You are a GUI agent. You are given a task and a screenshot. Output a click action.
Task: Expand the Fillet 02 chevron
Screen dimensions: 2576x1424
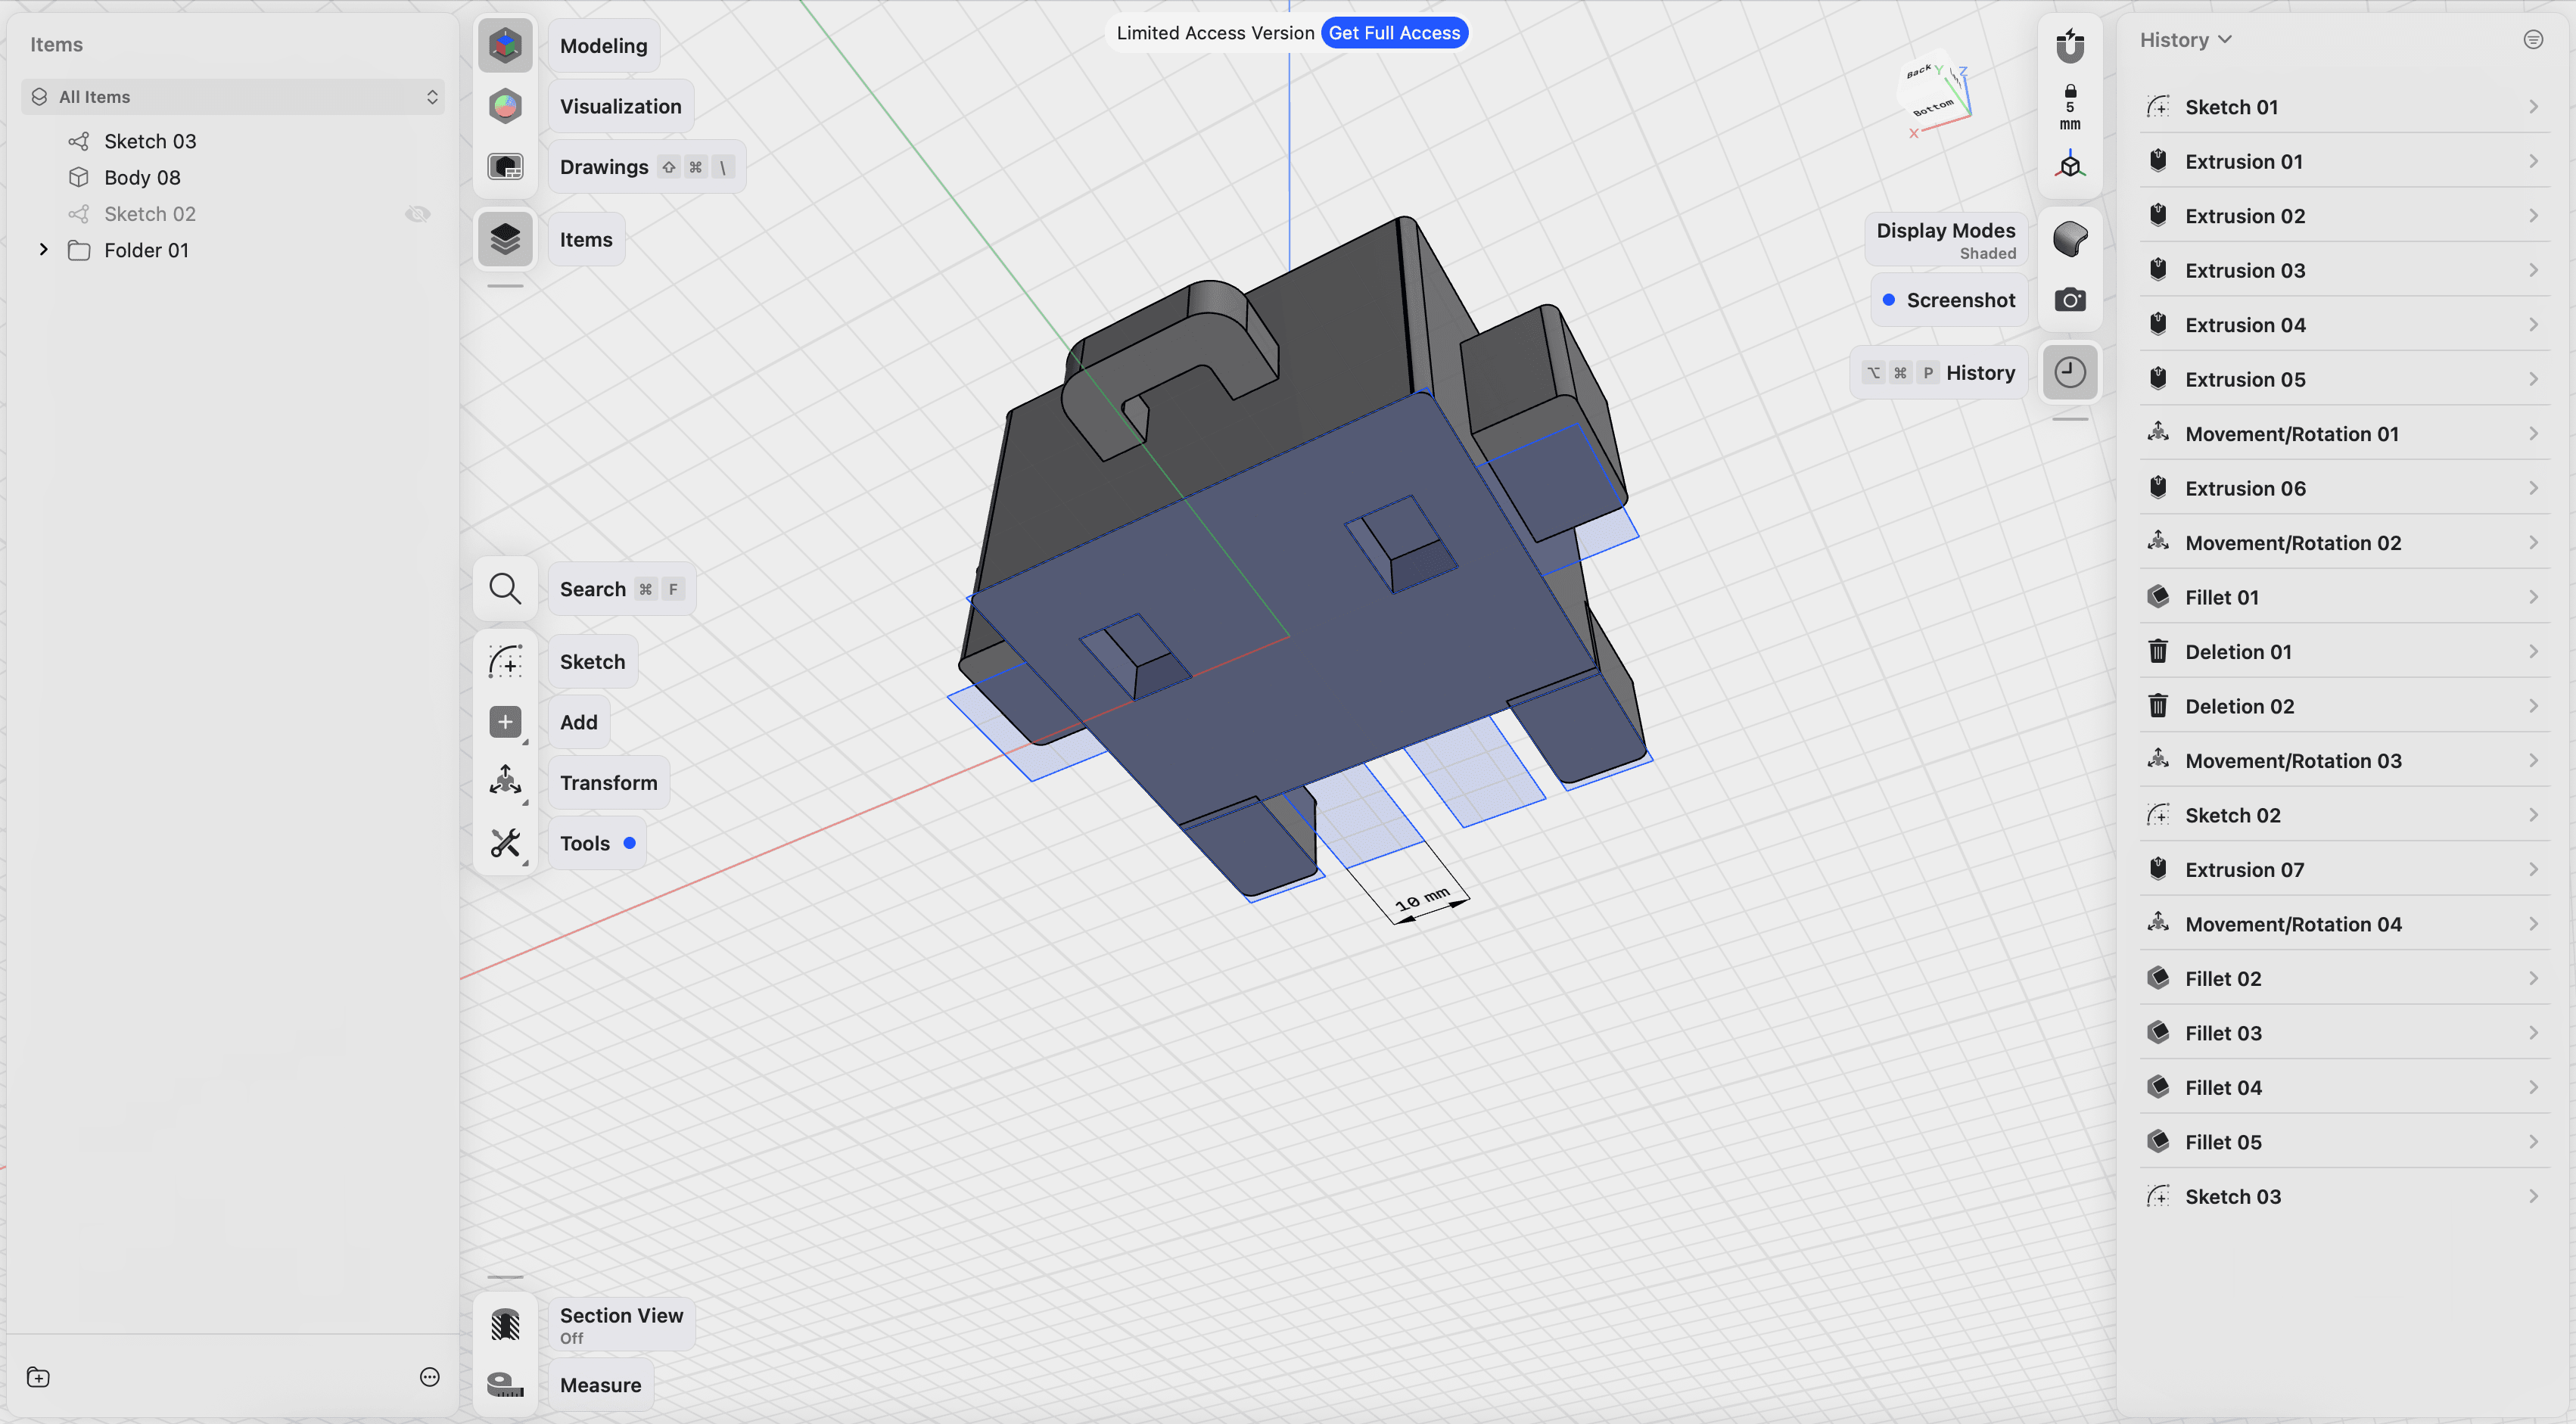(2533, 978)
